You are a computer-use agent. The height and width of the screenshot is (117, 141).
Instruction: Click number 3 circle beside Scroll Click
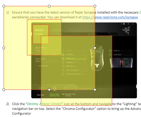(63, 58)
